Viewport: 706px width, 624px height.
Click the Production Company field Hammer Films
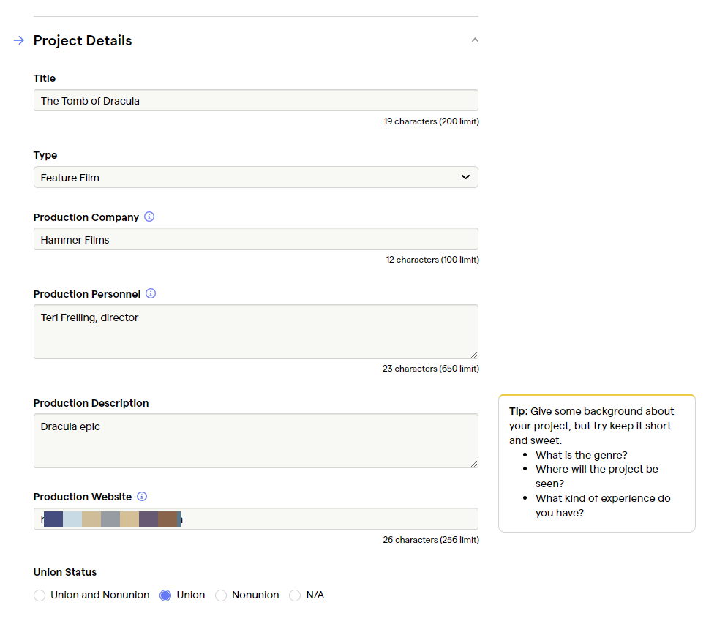point(256,239)
